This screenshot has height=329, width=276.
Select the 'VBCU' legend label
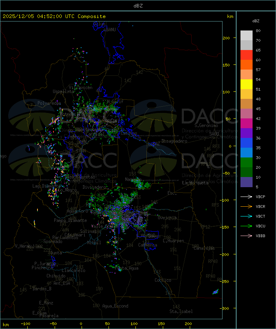[x=260, y=226]
